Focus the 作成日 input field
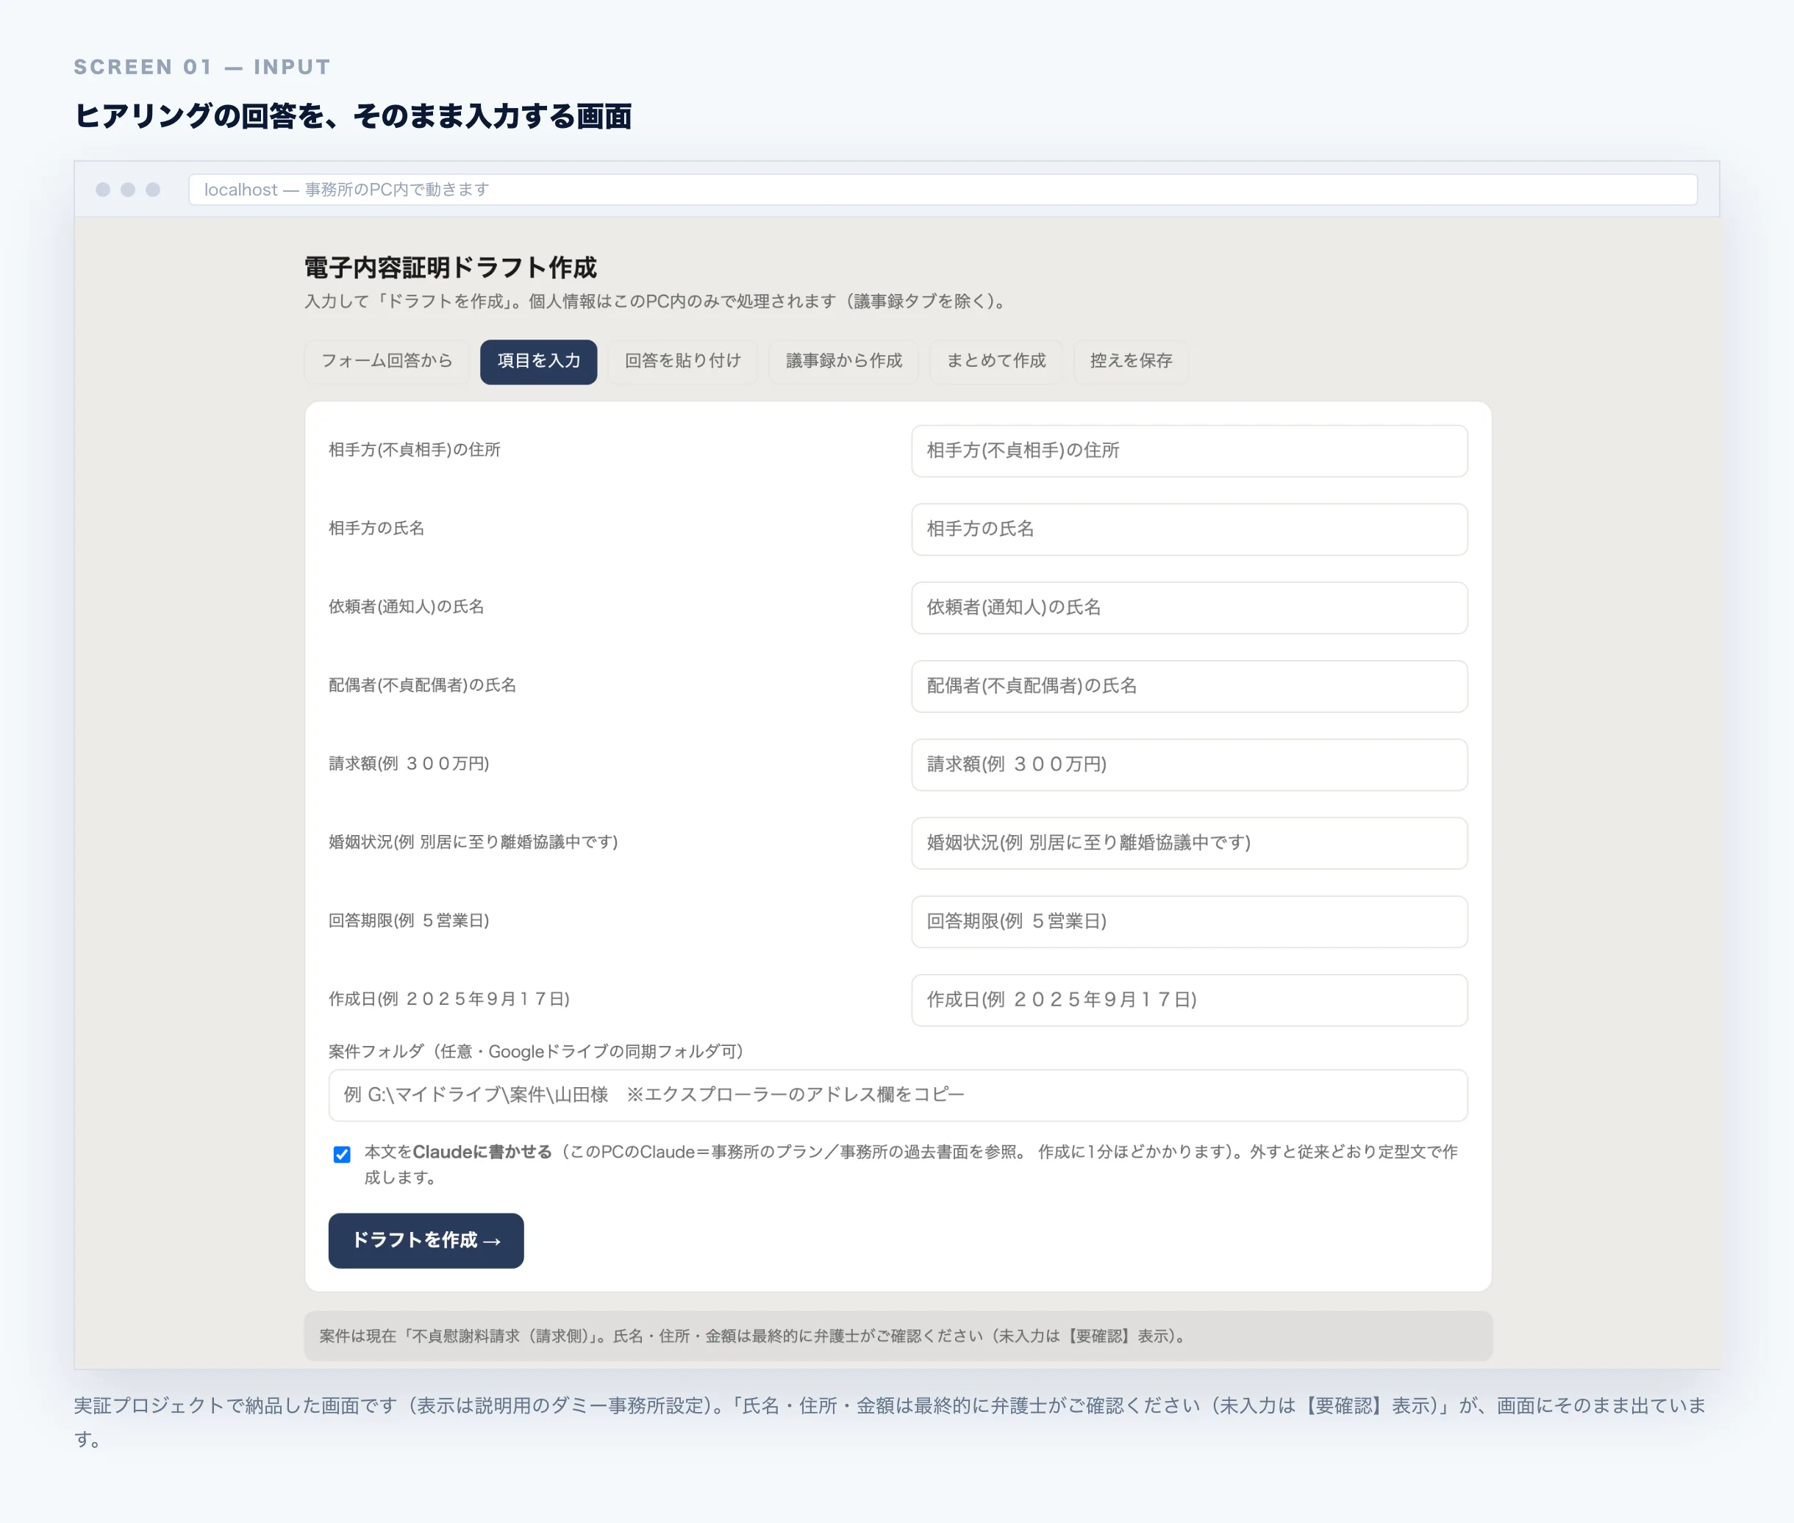 (x=1188, y=1000)
